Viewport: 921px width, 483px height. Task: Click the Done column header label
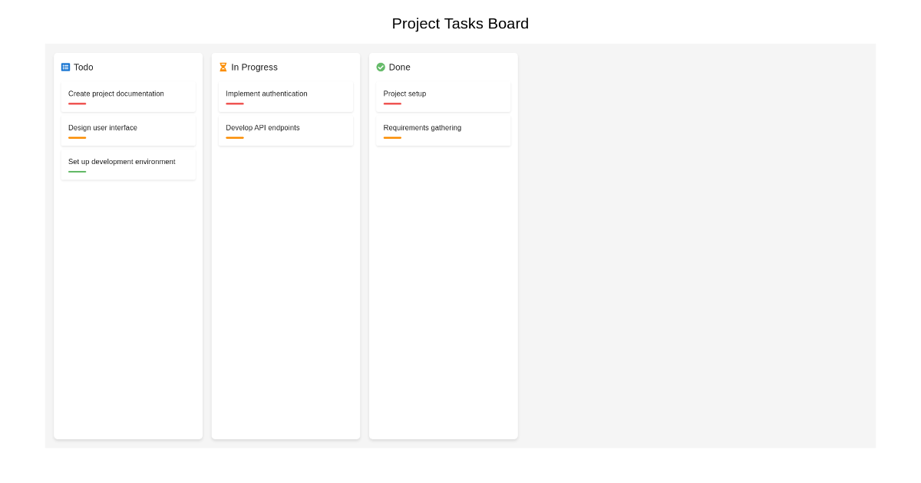(x=399, y=67)
